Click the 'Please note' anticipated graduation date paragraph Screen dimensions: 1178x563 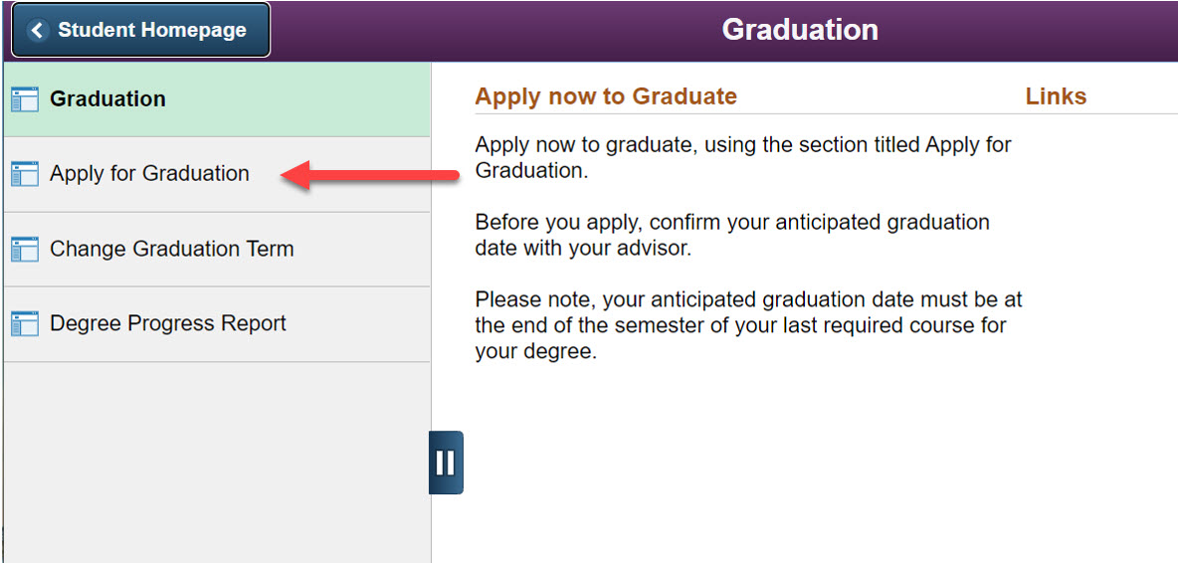(747, 325)
